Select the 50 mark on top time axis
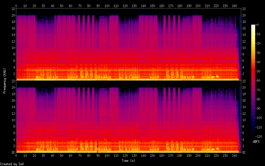This screenshot has width=265, height=166. (62, 6)
